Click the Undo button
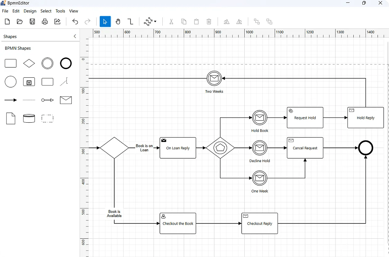The image size is (389, 257). [x=75, y=21]
